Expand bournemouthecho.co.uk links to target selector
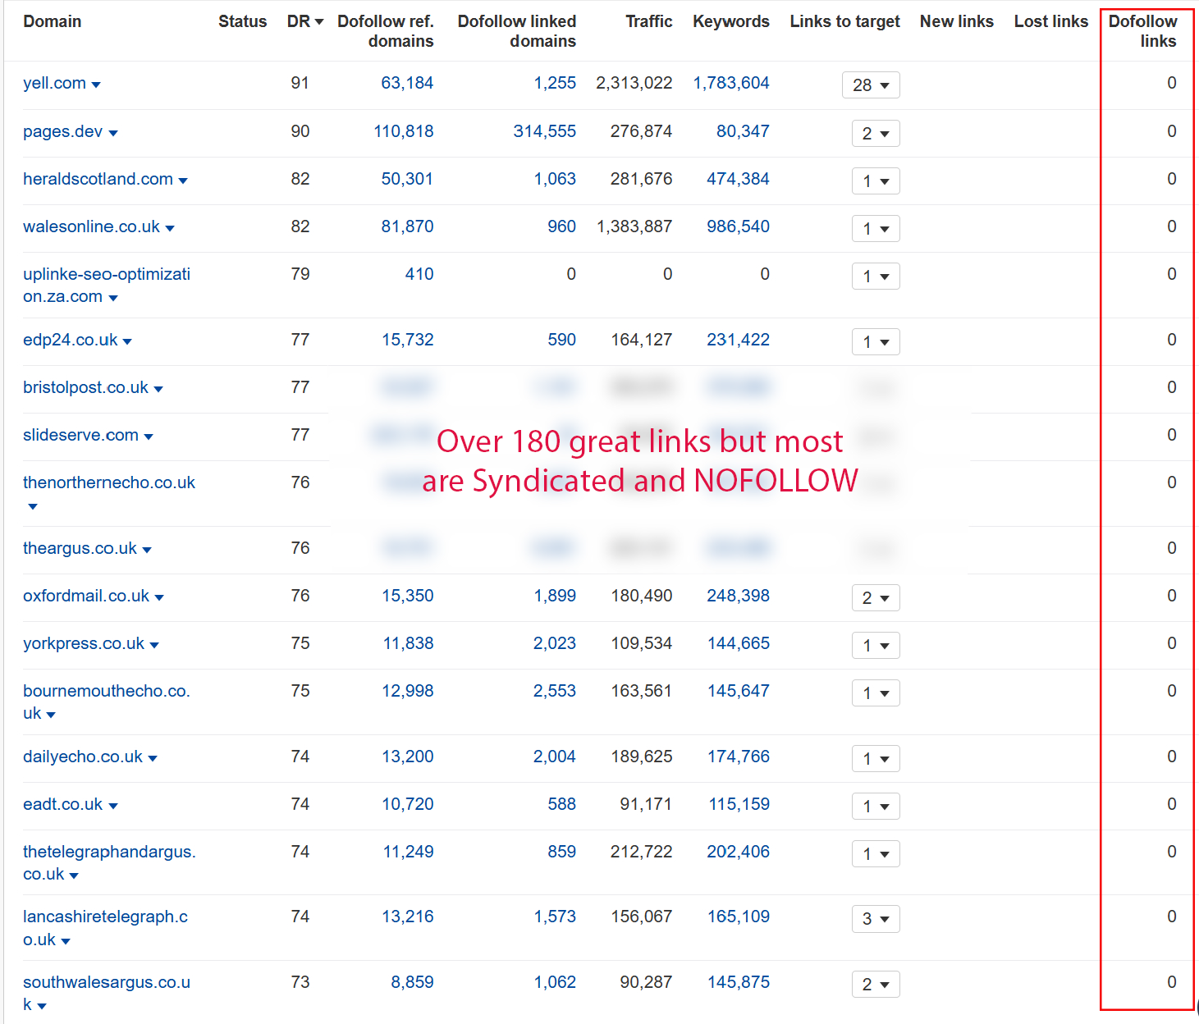 tap(876, 693)
